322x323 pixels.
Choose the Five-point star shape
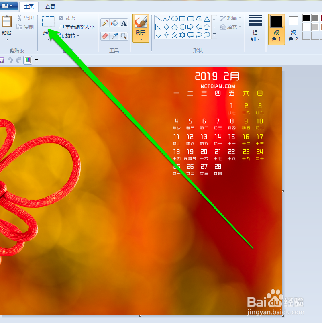tap(175, 35)
